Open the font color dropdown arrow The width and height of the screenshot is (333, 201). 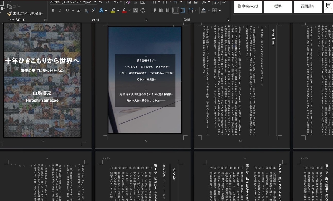[x=130, y=11]
